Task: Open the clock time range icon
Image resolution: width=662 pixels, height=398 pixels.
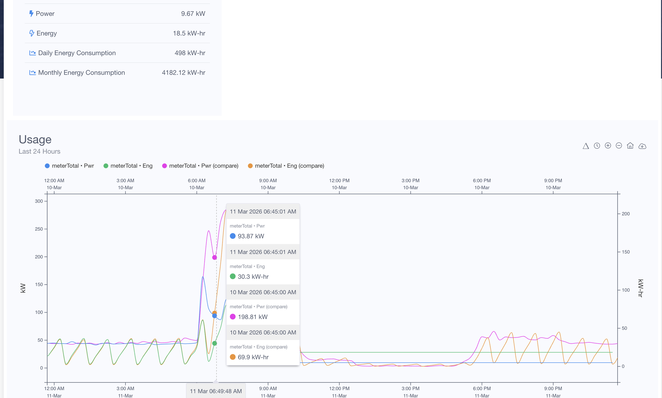Action: [597, 146]
